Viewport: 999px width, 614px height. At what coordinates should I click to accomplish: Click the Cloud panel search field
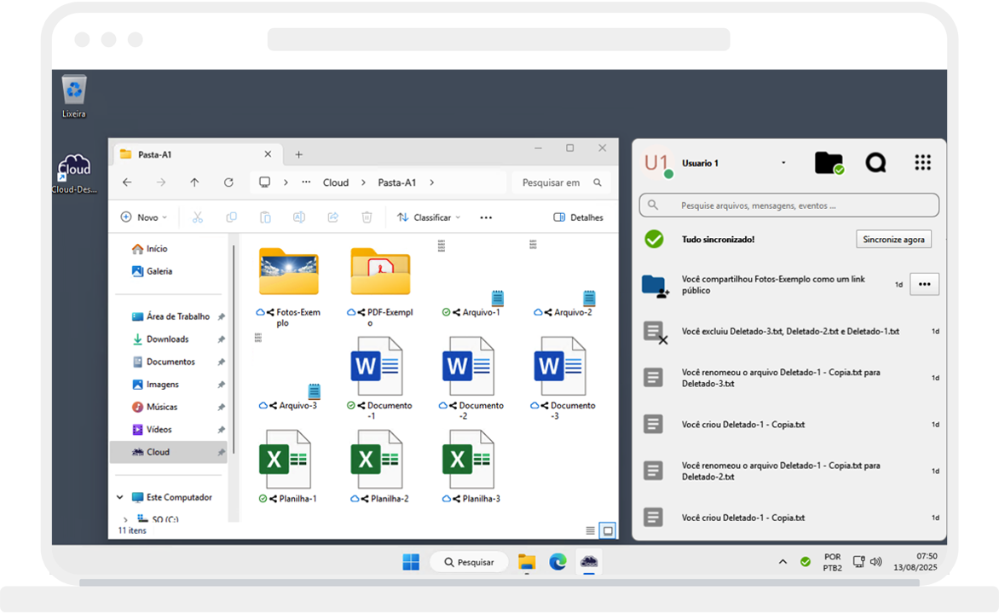click(x=789, y=206)
